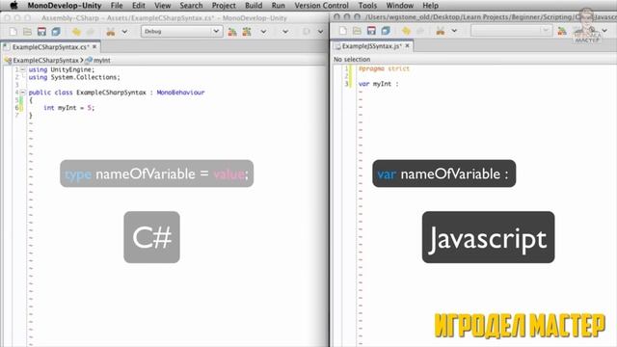617x347 pixels.
Task: Click Cut scissors icon in right JS window
Action: click(x=441, y=31)
